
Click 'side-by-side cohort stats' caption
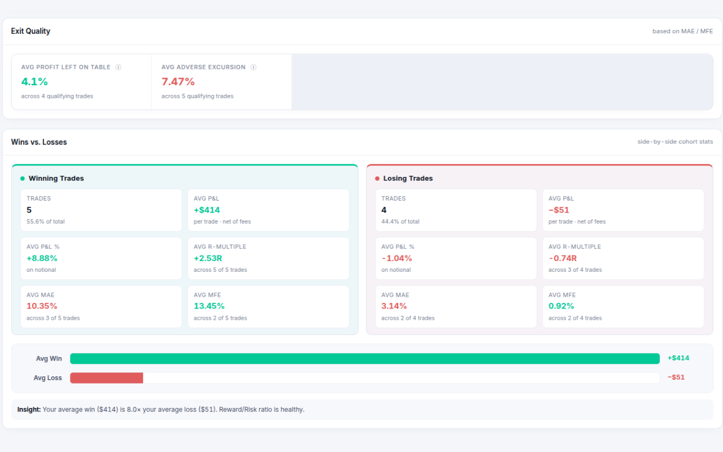coord(675,142)
